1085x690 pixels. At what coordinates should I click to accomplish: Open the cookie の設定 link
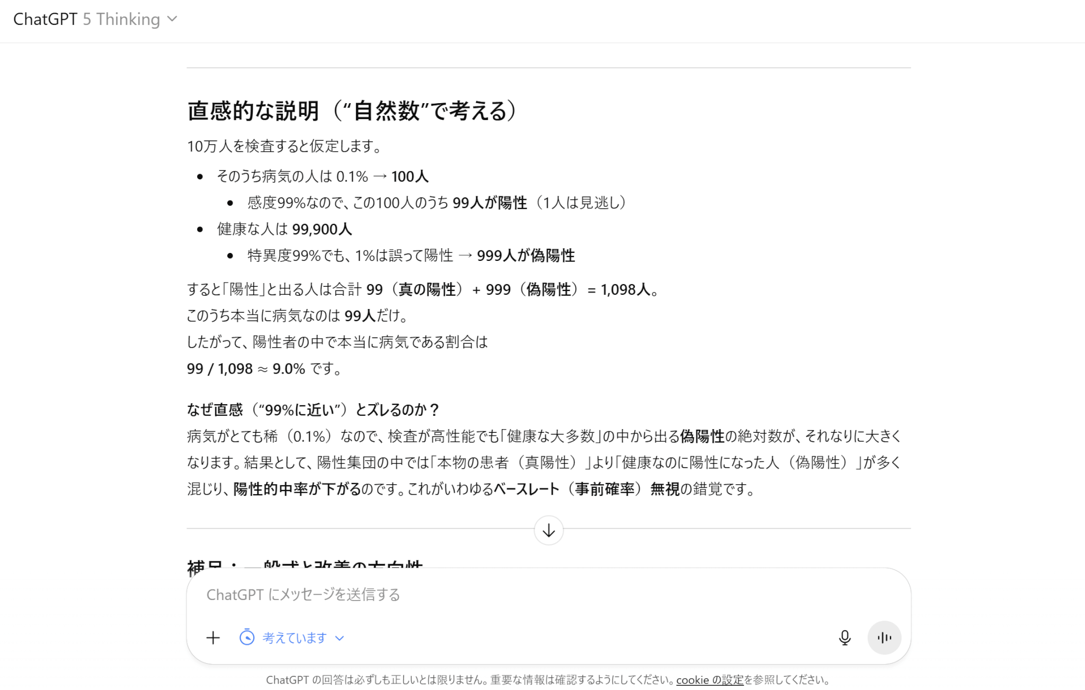(710, 680)
